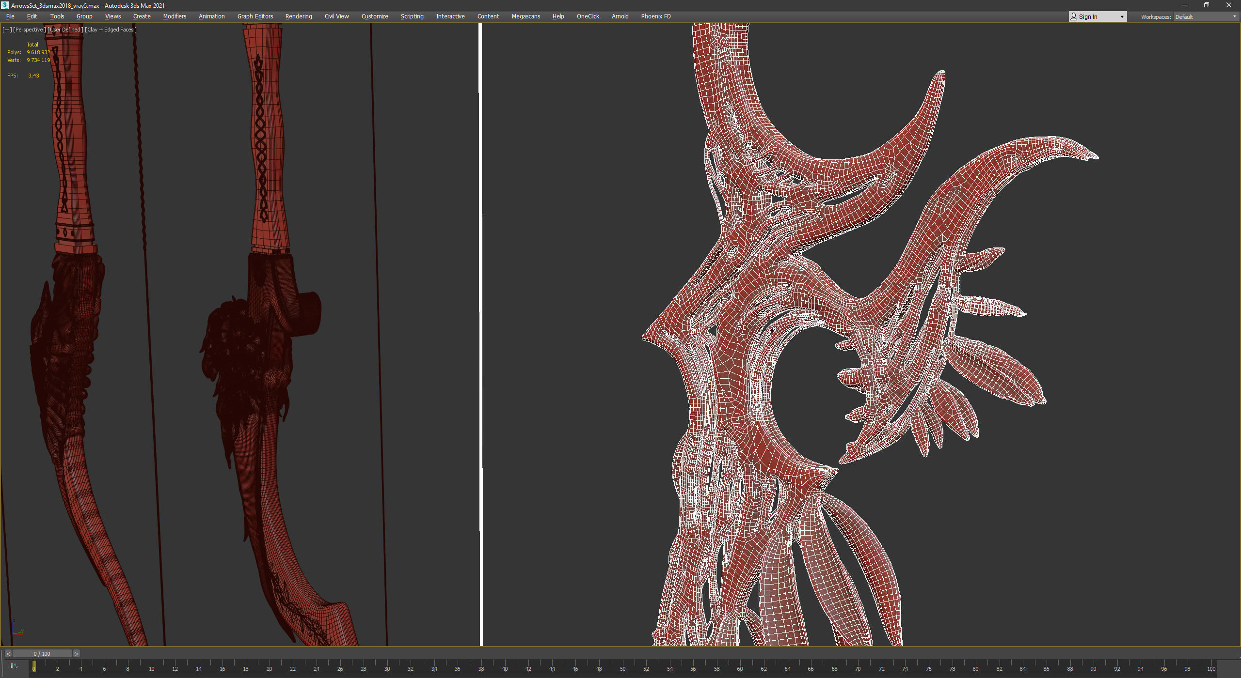
Task: Open the Perspective viewport label menu
Action: pos(29,30)
